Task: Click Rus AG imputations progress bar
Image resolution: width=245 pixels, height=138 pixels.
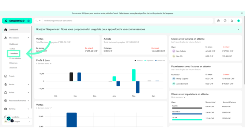Action: (187, 108)
